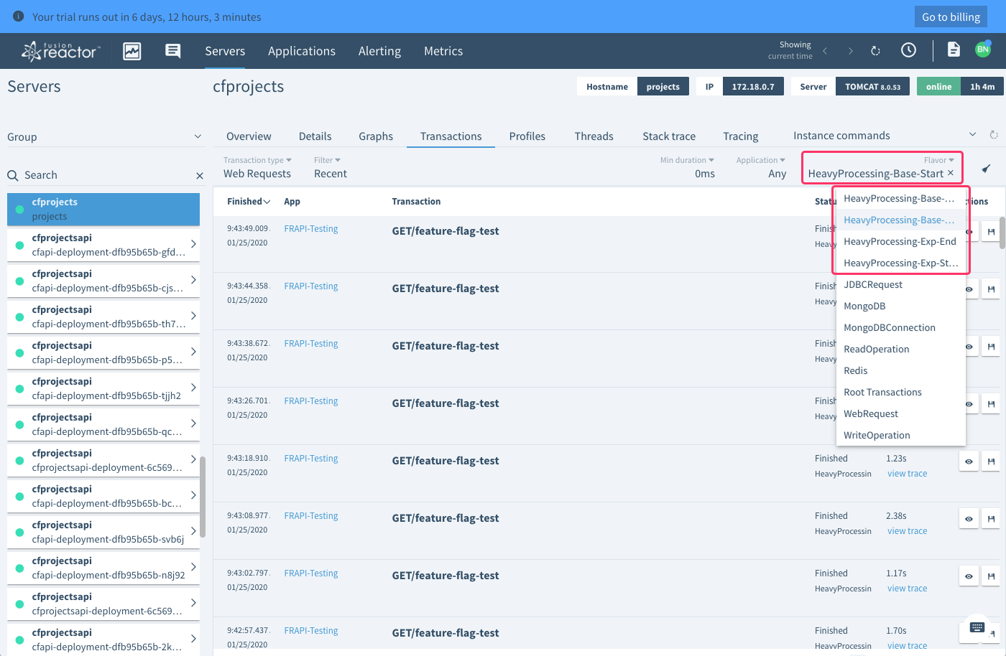The height and width of the screenshot is (656, 1006).
Task: Select Redis from the Flavor list
Action: [x=856, y=371]
